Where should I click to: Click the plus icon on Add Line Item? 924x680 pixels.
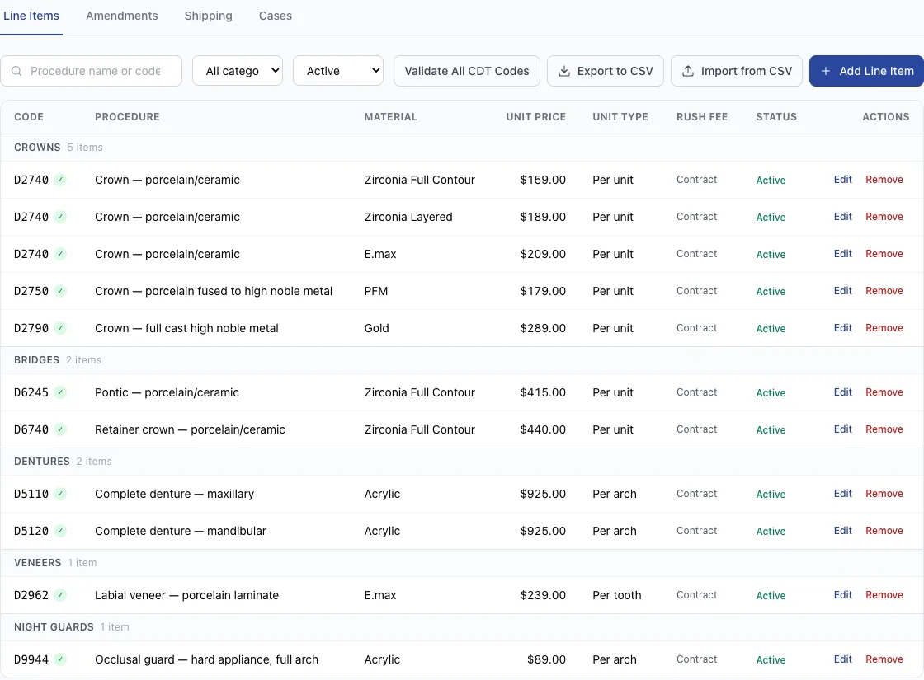(x=826, y=71)
